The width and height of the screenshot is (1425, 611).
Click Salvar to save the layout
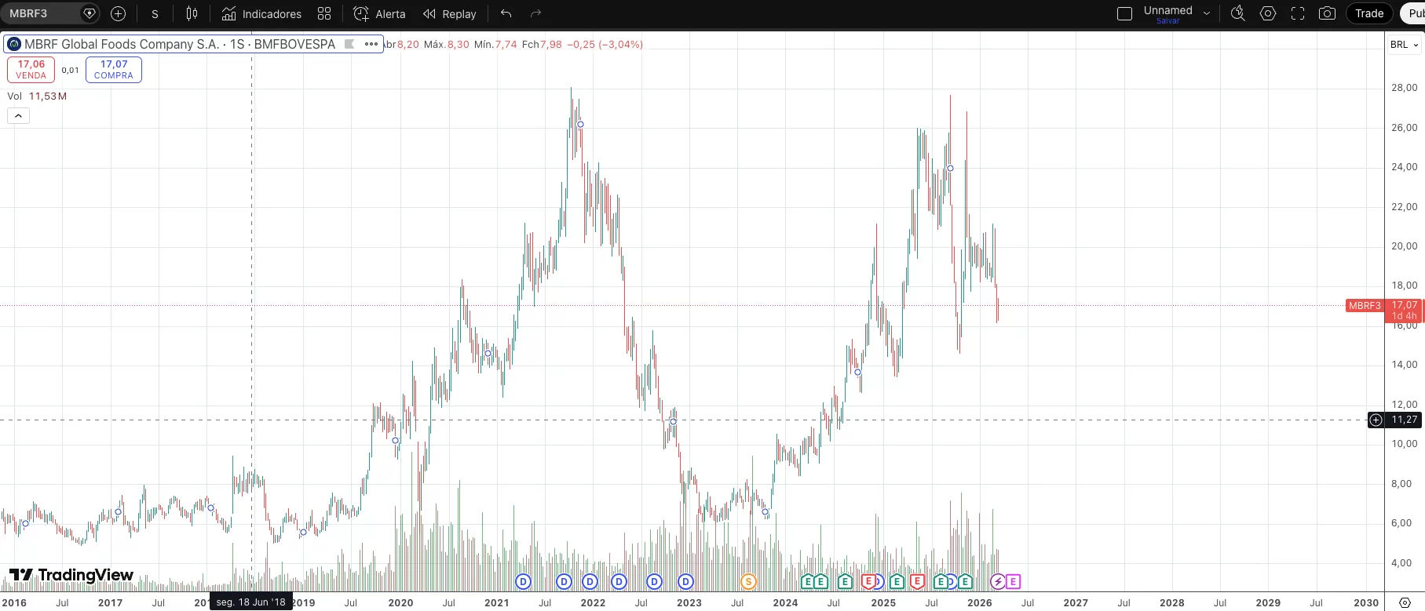(1167, 21)
